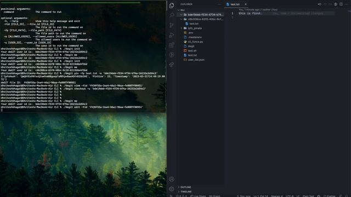This screenshot has height=197, width=351.
Task: Open the .masterenv file in Explorer
Action: [x=195, y=37]
